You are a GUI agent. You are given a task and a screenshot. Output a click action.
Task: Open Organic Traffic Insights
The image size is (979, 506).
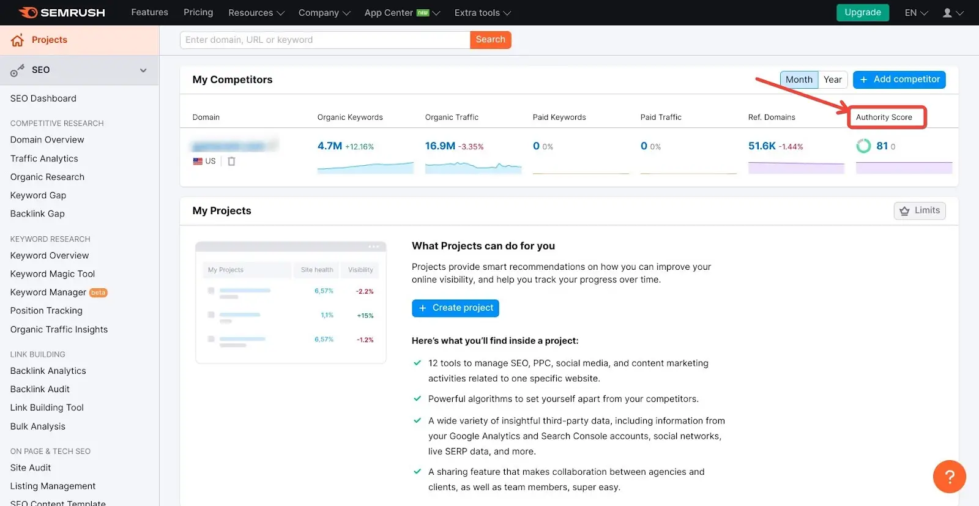pos(59,329)
